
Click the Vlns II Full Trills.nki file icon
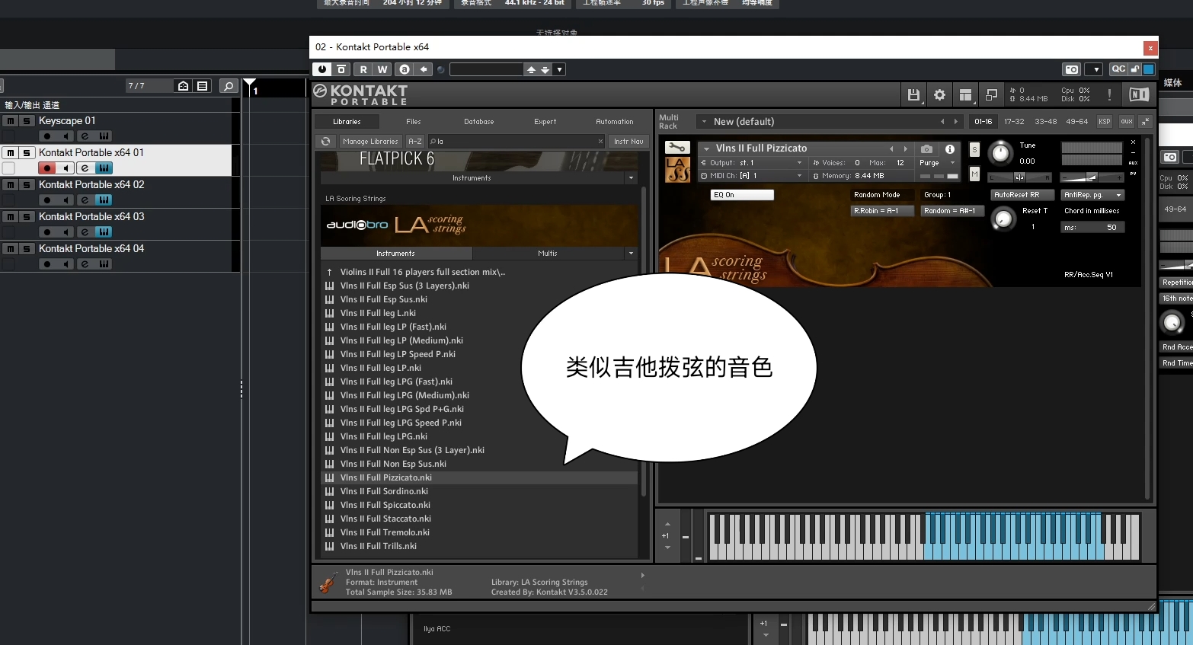pyautogui.click(x=330, y=546)
